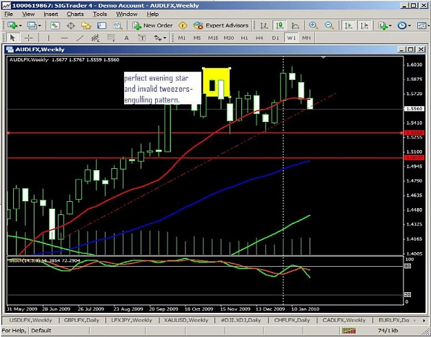Toggle Chart Shift icon

tap(364, 25)
